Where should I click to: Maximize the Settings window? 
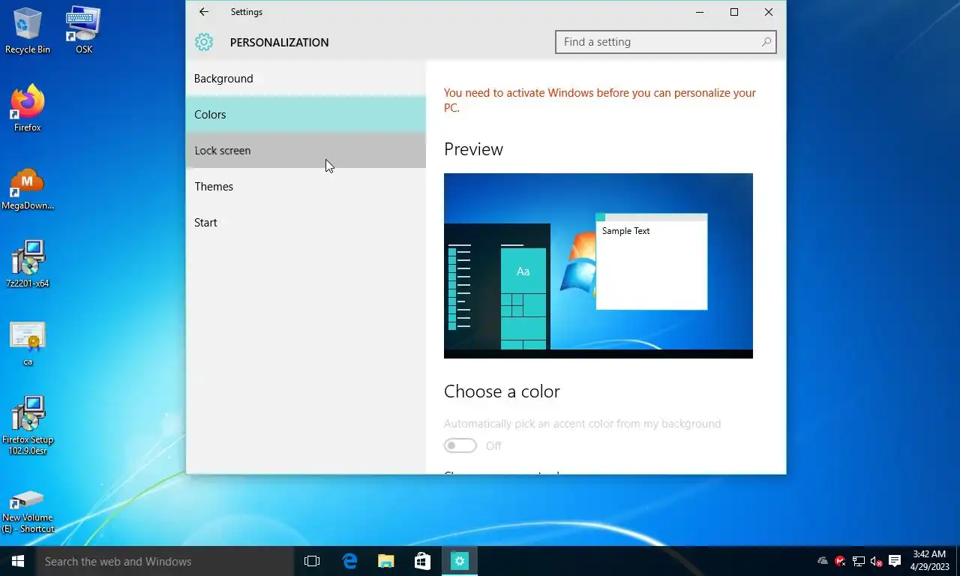click(x=734, y=12)
